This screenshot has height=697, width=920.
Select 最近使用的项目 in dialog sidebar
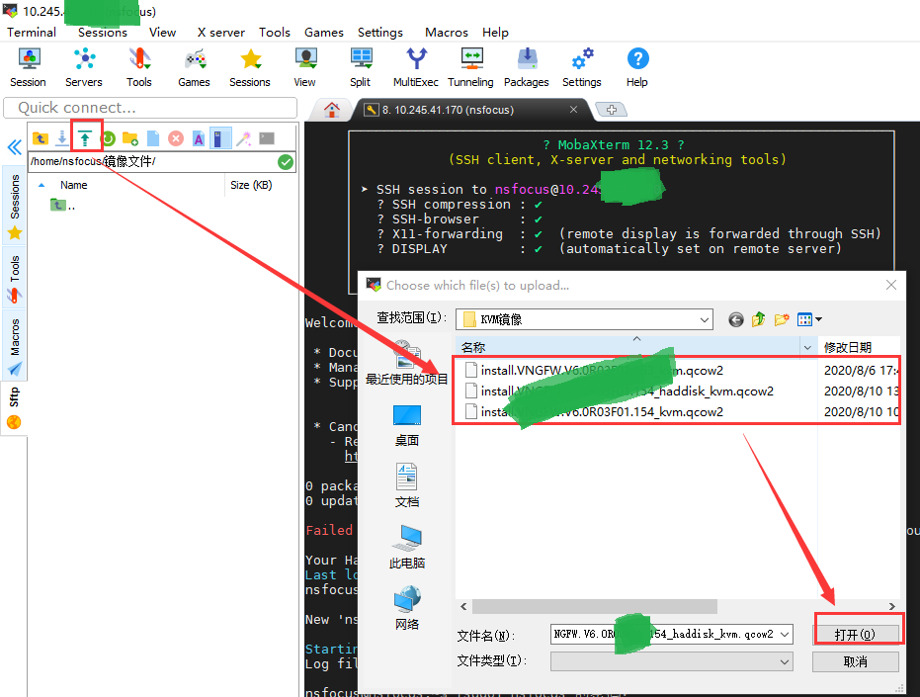point(406,364)
